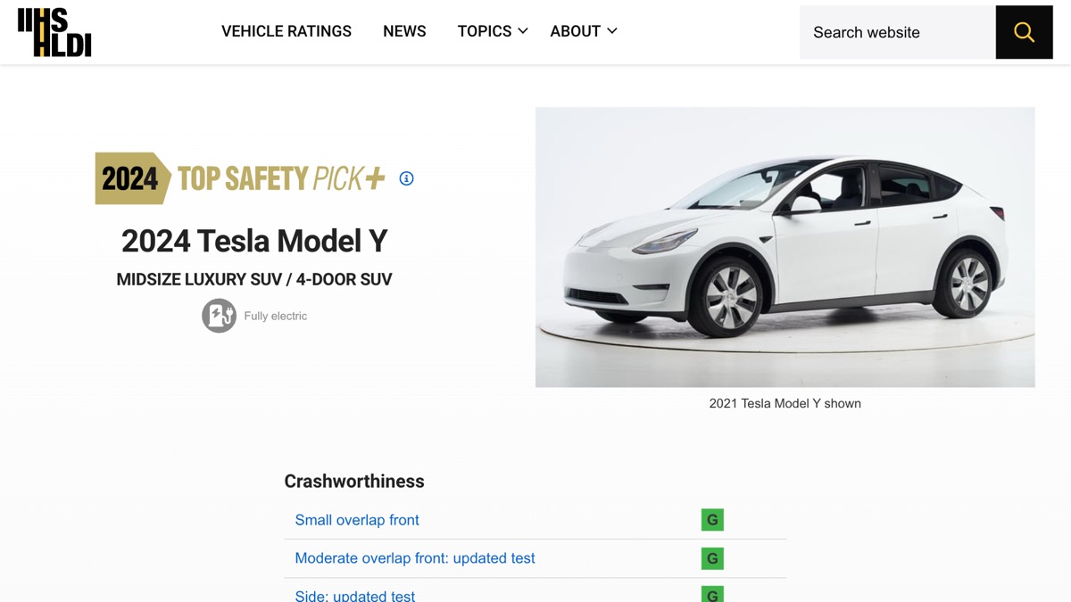
Task: Click the Fully electric label text
Action: click(x=276, y=316)
